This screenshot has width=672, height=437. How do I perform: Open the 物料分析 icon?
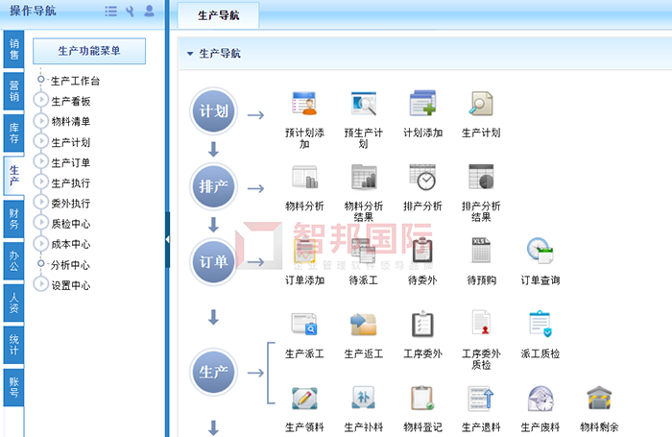coord(304,178)
